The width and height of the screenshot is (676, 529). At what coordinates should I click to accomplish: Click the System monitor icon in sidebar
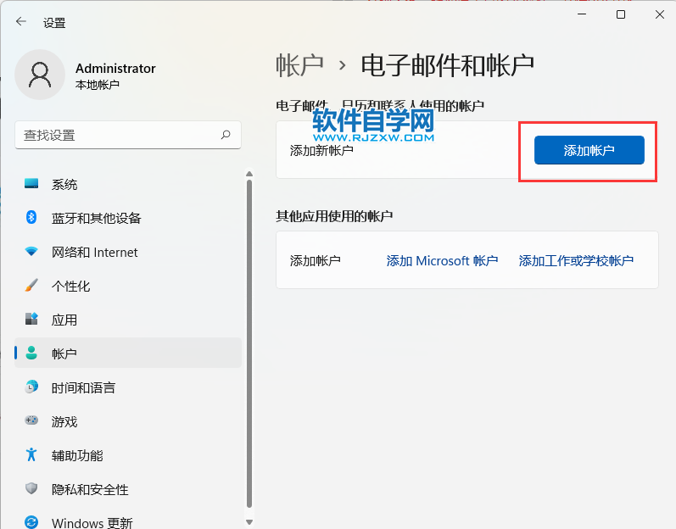click(31, 184)
